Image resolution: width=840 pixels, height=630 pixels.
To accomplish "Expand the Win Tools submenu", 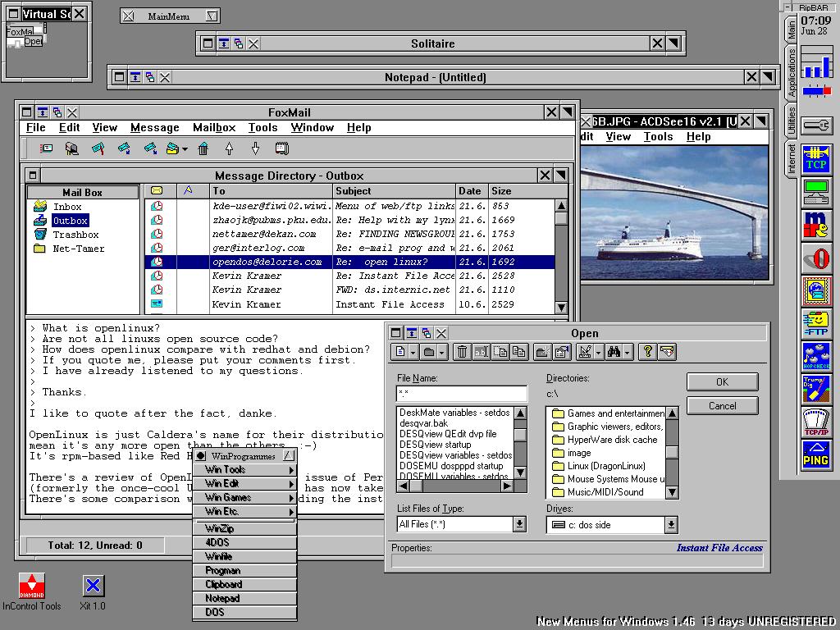I will 245,470.
